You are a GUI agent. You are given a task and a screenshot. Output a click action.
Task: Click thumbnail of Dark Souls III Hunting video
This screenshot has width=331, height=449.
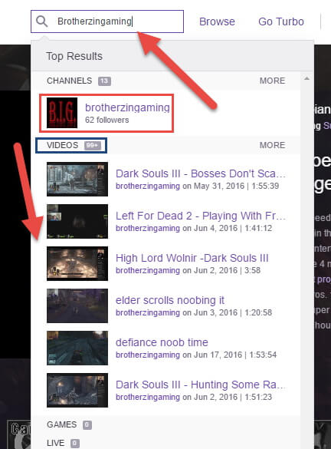point(77,390)
